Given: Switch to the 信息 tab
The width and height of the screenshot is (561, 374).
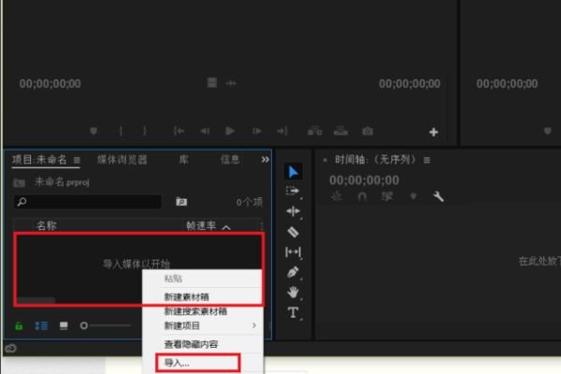Looking at the screenshot, I should coord(230,160).
